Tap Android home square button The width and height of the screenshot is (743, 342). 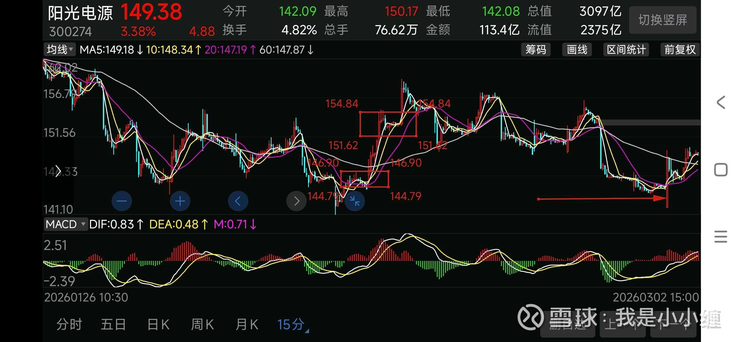[x=721, y=170]
